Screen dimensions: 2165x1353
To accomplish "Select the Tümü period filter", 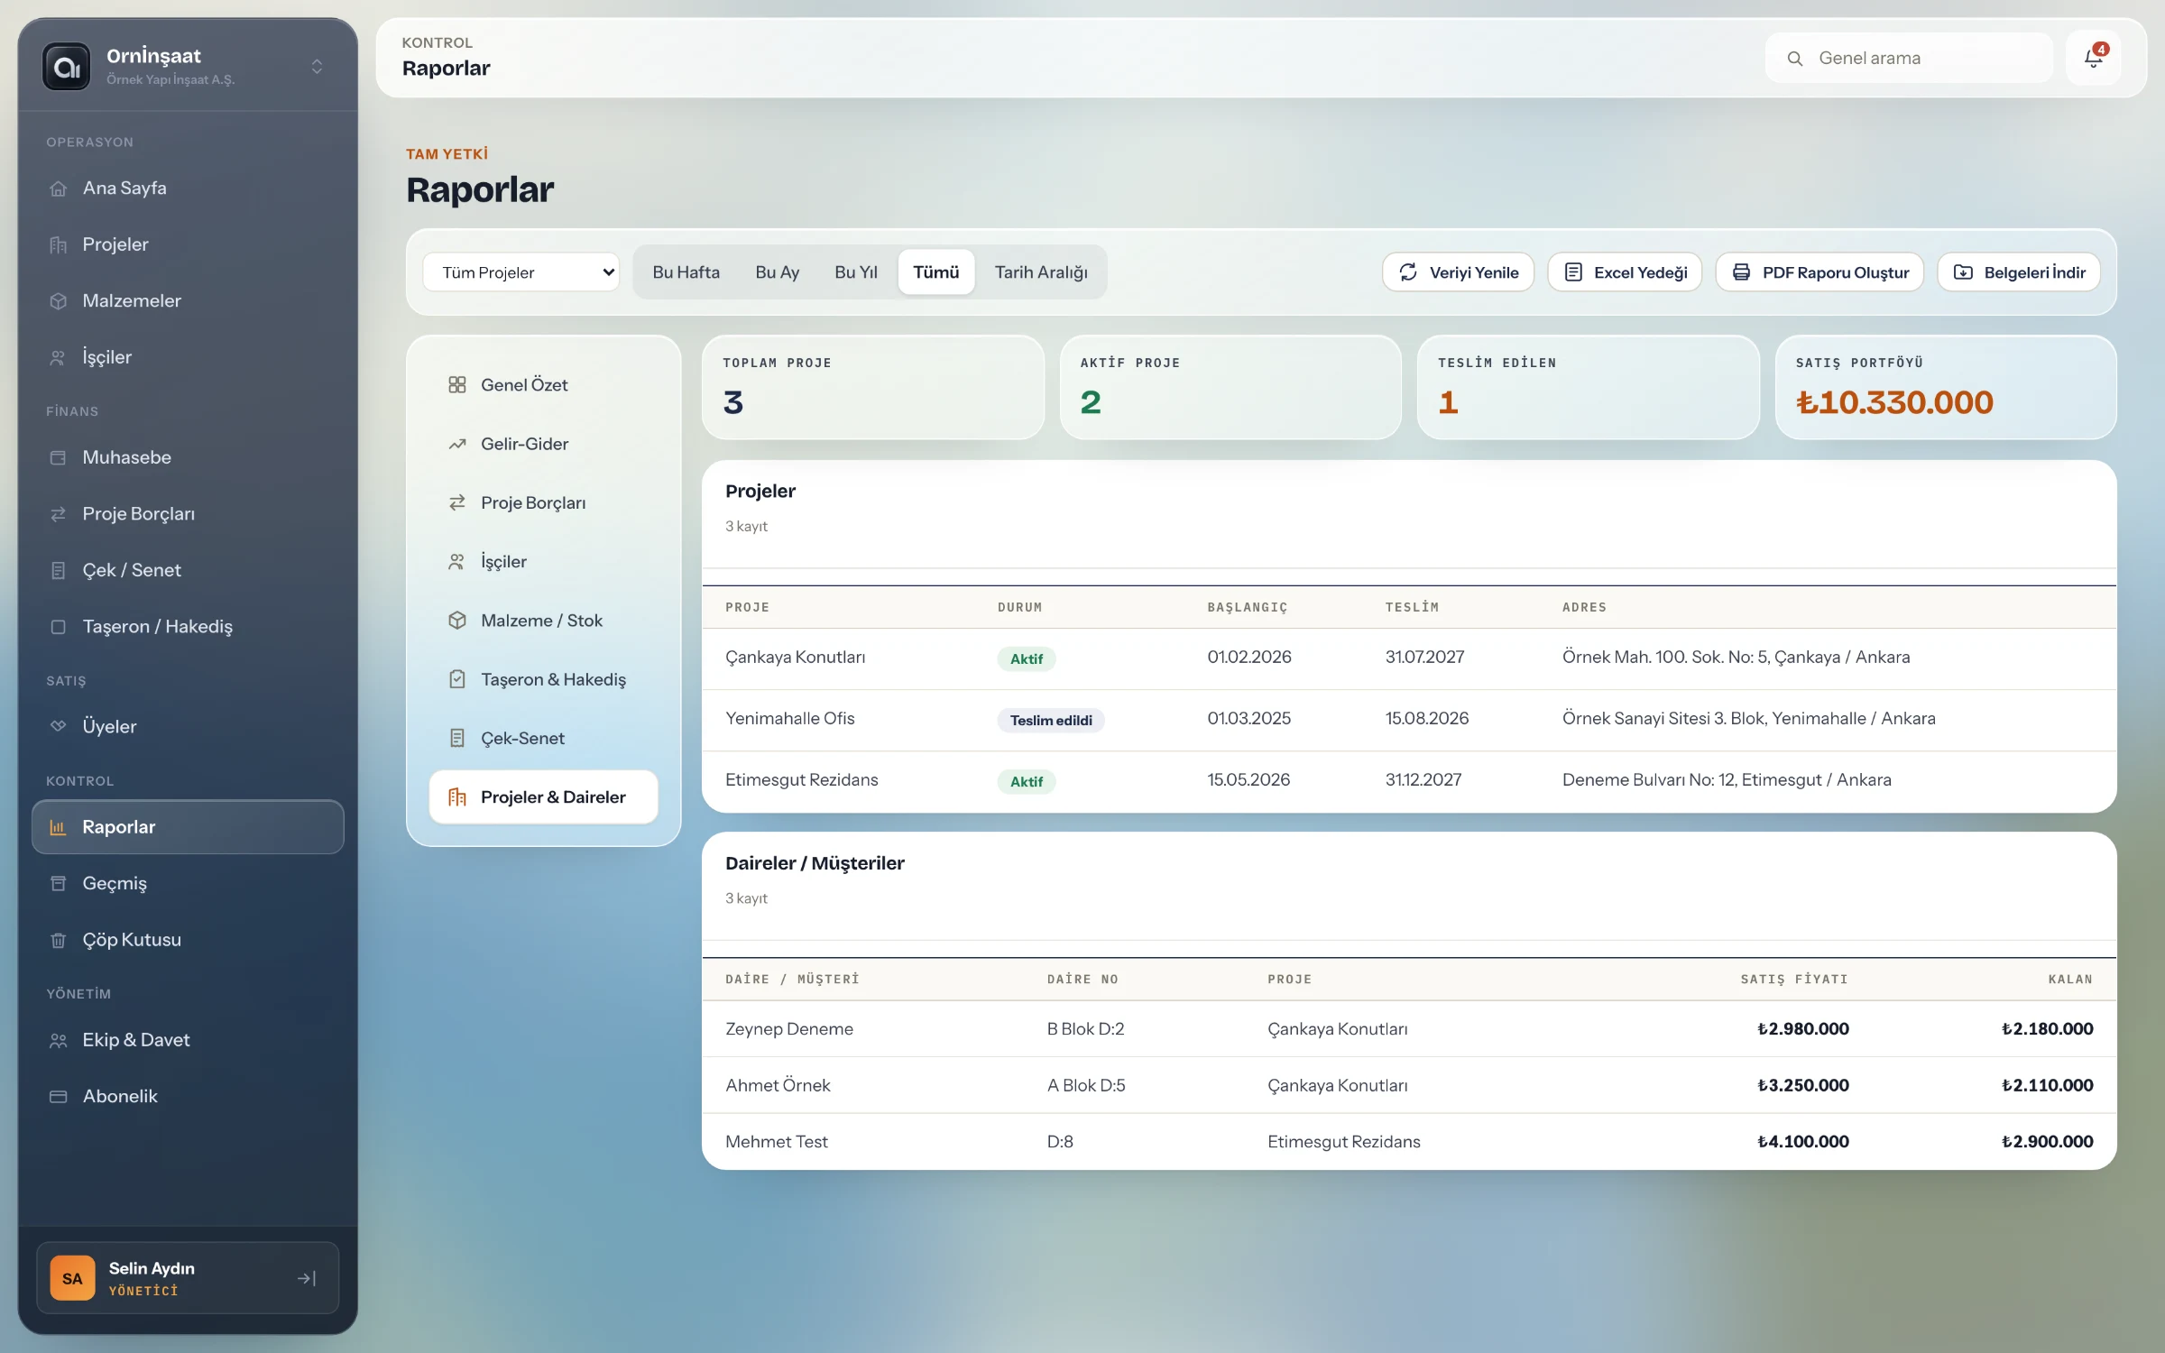I will (936, 272).
